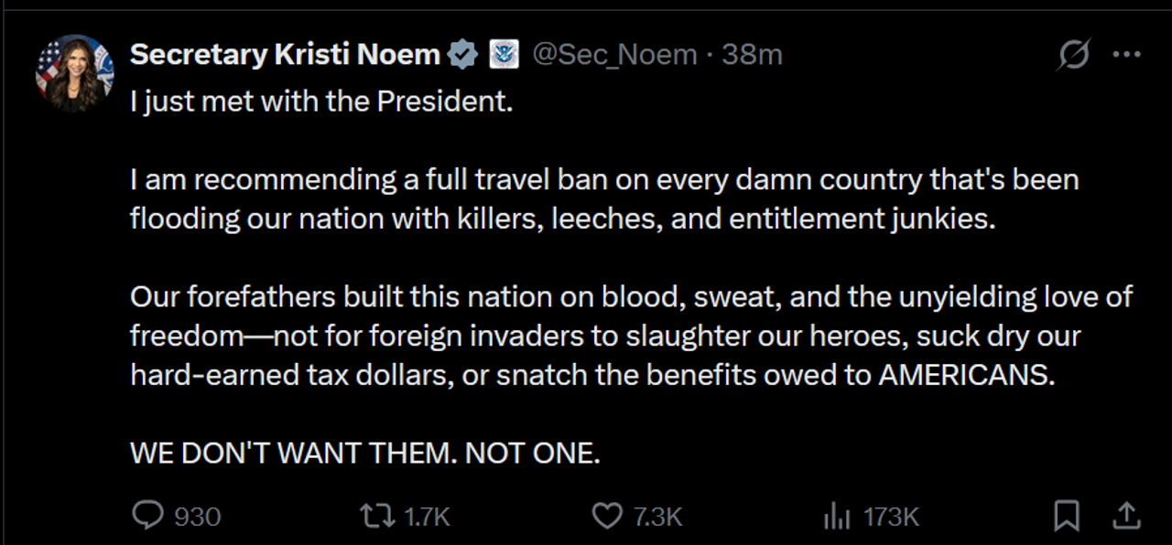
Task: Like the post with the heart icon
Action: coord(606,516)
